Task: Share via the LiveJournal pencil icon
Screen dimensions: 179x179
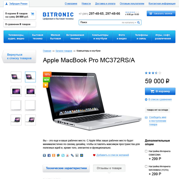Action: click(72, 155)
